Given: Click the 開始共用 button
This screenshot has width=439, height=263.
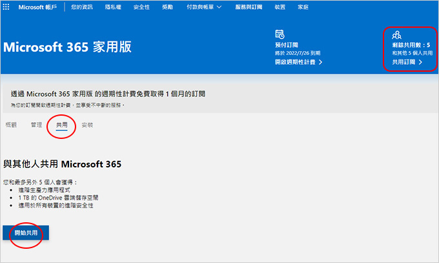Looking at the screenshot, I should 26,233.
